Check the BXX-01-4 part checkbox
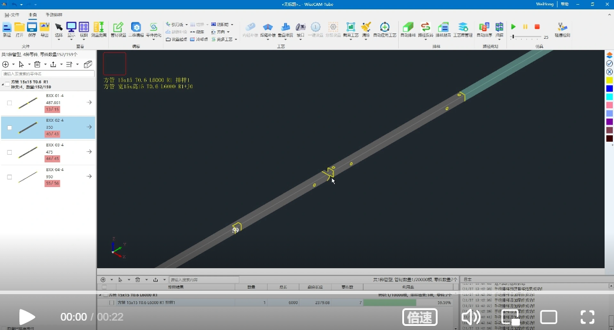Image resolution: width=614 pixels, height=330 pixels. [9, 103]
